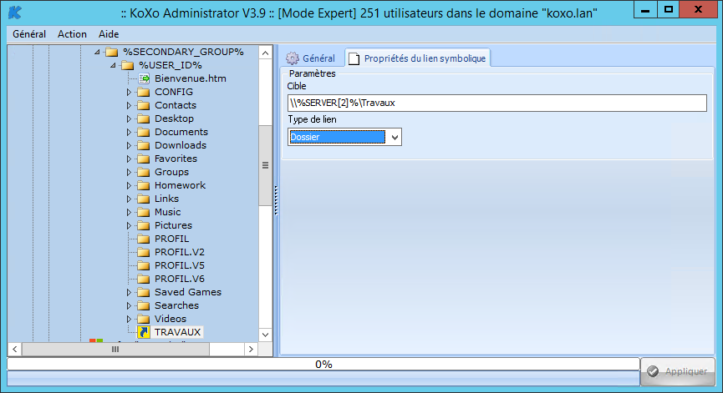This screenshot has width=723, height=393.
Task: Click the PROFIL folder icon
Action: (x=144, y=239)
